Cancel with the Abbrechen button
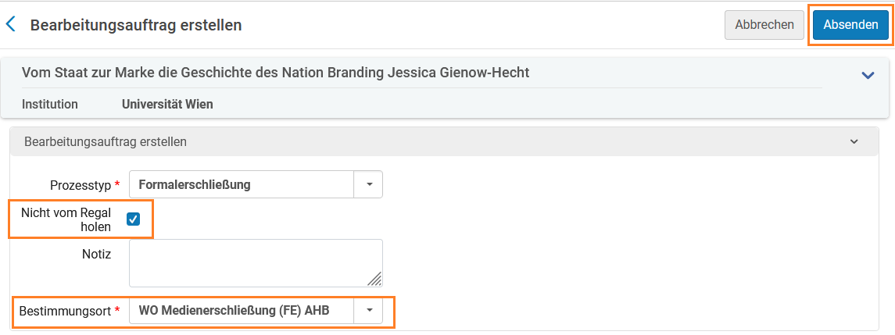This screenshot has height=335, width=895. 764,25
